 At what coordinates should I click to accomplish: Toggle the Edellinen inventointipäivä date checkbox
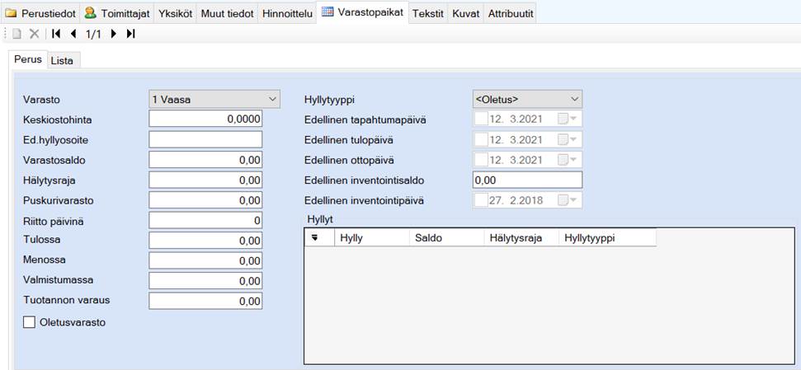coord(481,200)
